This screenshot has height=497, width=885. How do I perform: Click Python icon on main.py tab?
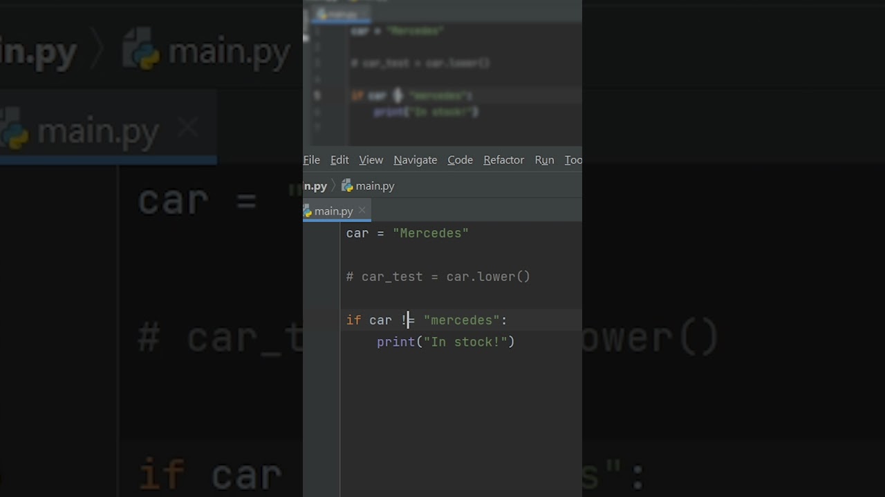coord(307,212)
